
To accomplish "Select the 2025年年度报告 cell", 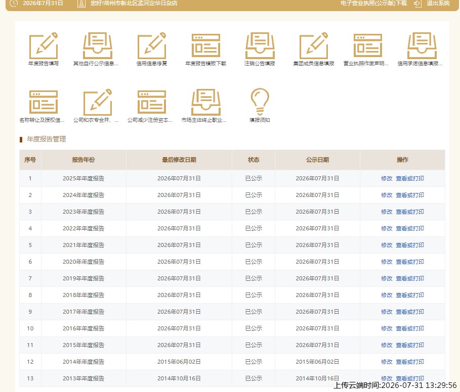I will [x=83, y=178].
